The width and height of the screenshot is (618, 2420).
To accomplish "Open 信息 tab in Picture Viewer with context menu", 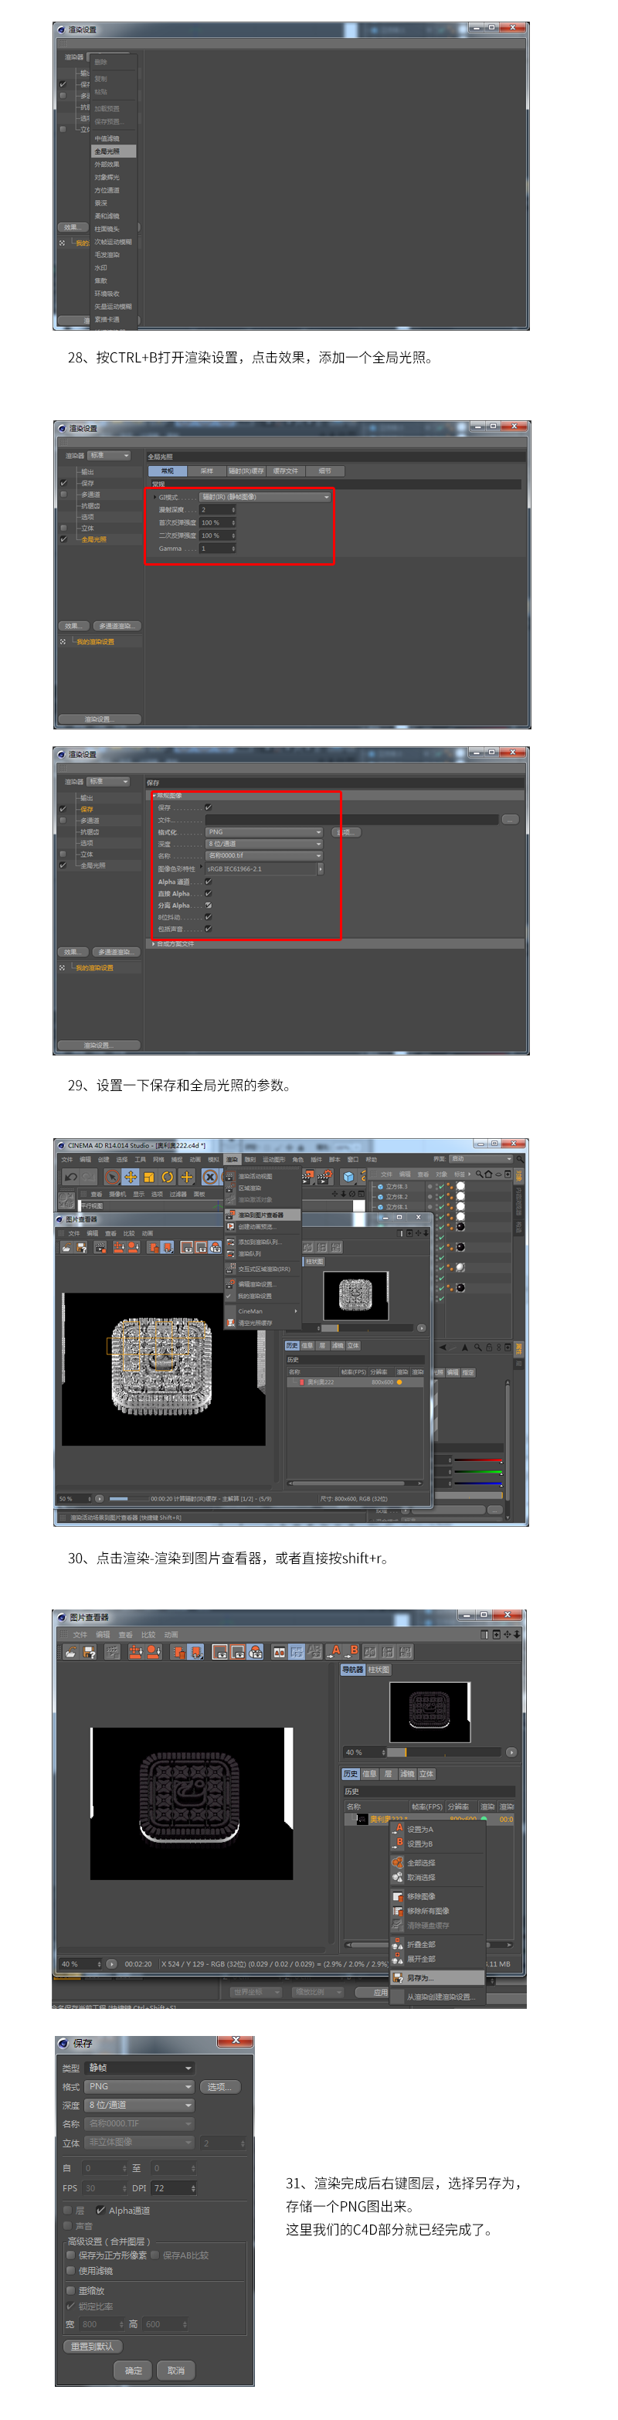I will click(x=369, y=1774).
